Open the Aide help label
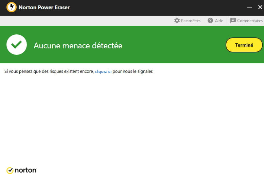The height and width of the screenshot is (175, 264). (x=219, y=20)
